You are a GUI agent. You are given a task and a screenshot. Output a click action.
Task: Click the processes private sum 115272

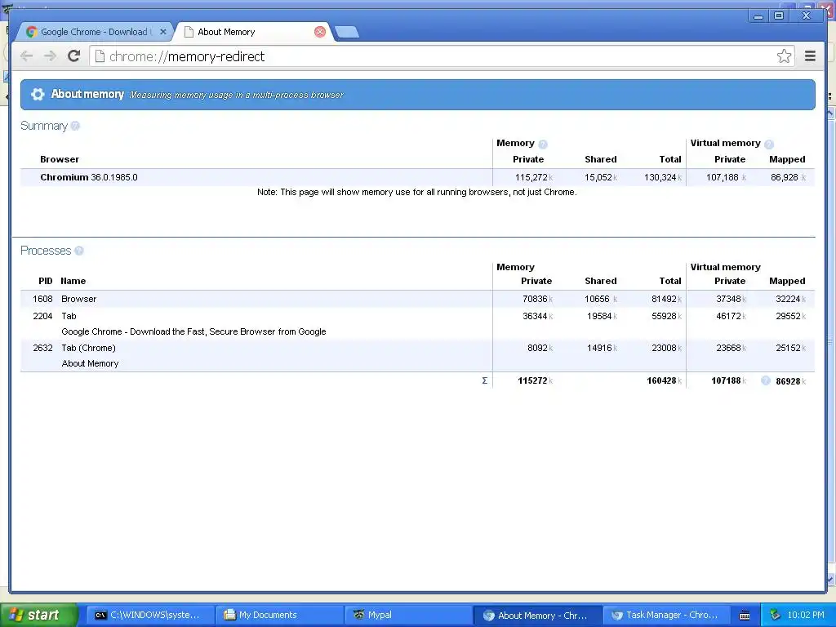pyautogui.click(x=532, y=380)
